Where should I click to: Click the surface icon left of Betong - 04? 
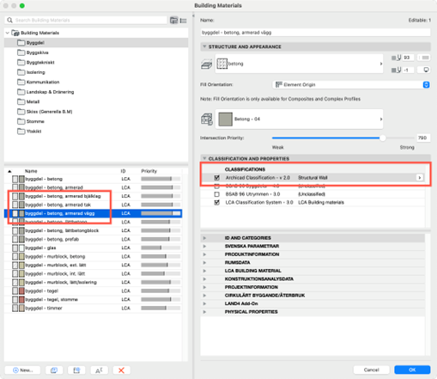pos(207,119)
